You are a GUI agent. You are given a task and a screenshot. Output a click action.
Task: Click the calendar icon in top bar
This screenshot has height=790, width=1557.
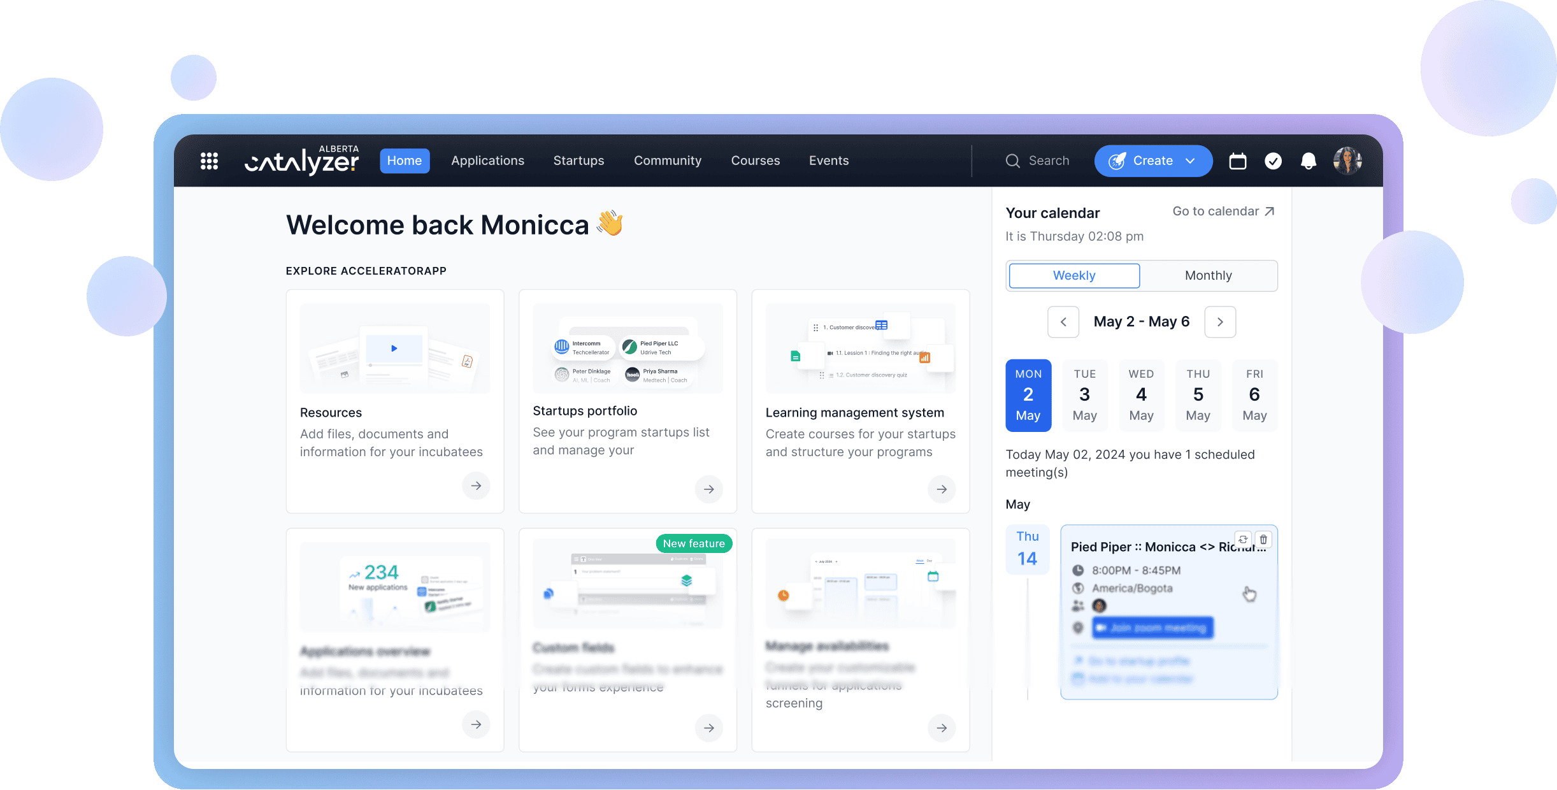point(1237,161)
